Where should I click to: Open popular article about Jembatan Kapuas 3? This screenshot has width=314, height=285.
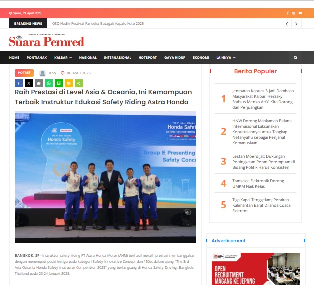pos(263,99)
